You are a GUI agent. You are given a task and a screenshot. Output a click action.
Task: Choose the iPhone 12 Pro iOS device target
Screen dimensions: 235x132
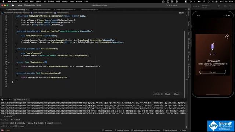[33, 5]
